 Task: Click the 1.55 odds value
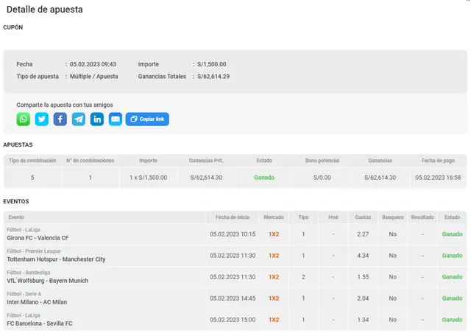click(363, 277)
